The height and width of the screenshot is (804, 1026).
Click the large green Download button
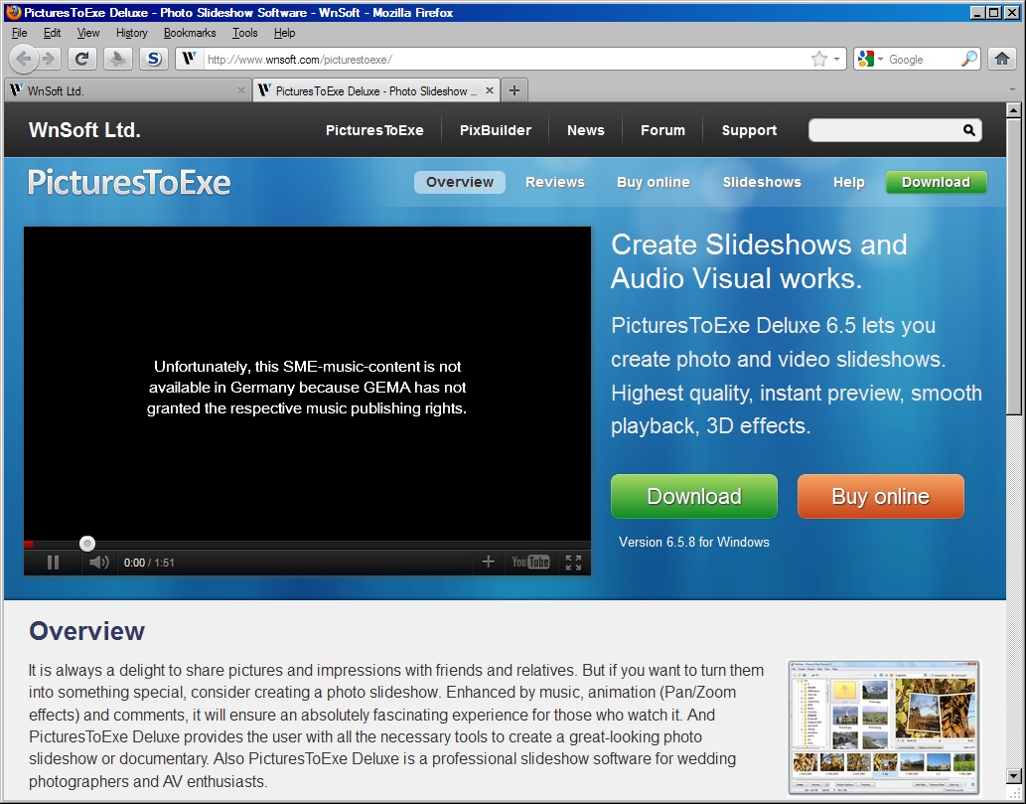(x=694, y=496)
